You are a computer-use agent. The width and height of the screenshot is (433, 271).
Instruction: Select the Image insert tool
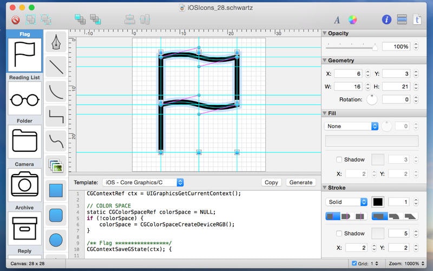tap(56, 166)
